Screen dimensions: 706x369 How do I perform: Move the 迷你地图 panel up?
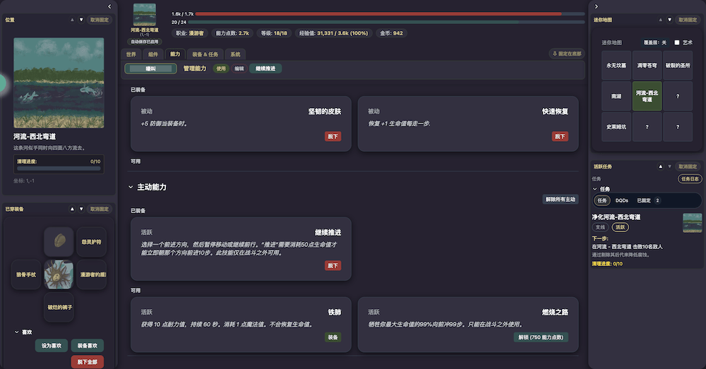pyautogui.click(x=660, y=20)
